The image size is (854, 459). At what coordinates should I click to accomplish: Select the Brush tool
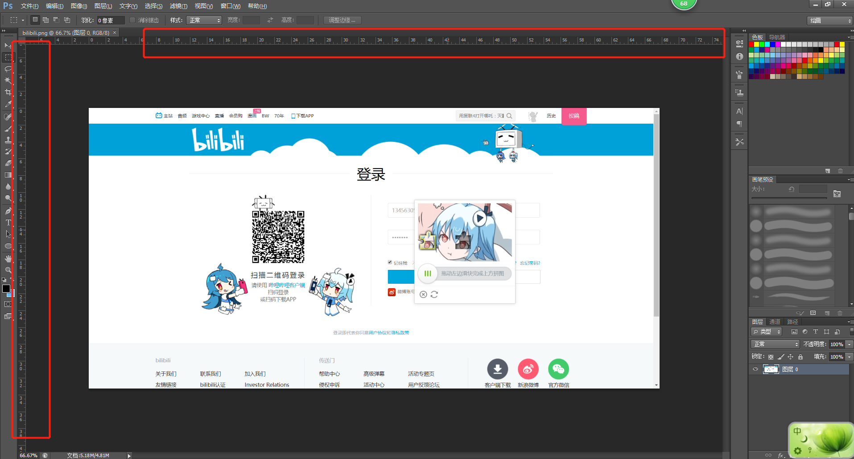click(8, 128)
